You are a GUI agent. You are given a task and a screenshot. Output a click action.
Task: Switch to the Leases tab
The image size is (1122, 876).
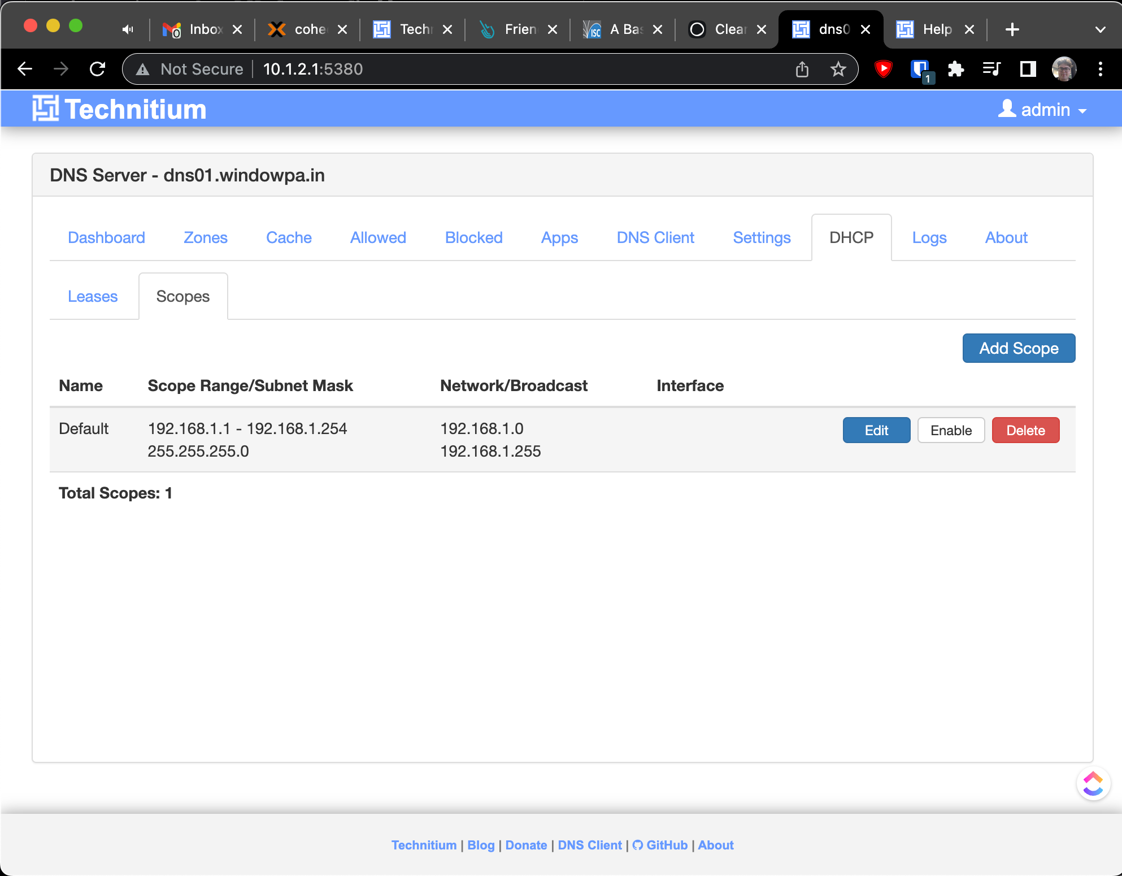(93, 297)
